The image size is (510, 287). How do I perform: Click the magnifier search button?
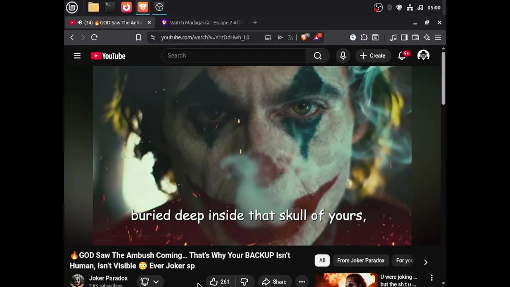pyautogui.click(x=318, y=56)
